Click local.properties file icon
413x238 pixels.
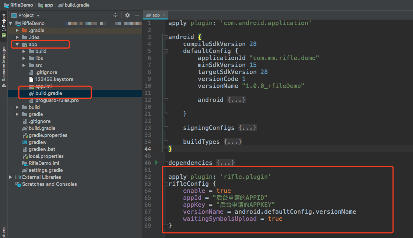point(25,156)
